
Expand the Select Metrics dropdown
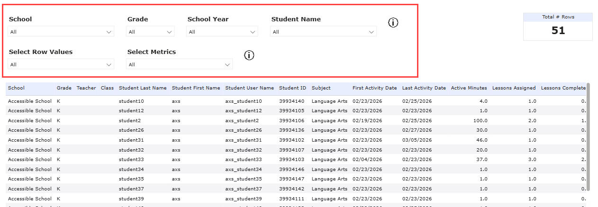(x=180, y=64)
